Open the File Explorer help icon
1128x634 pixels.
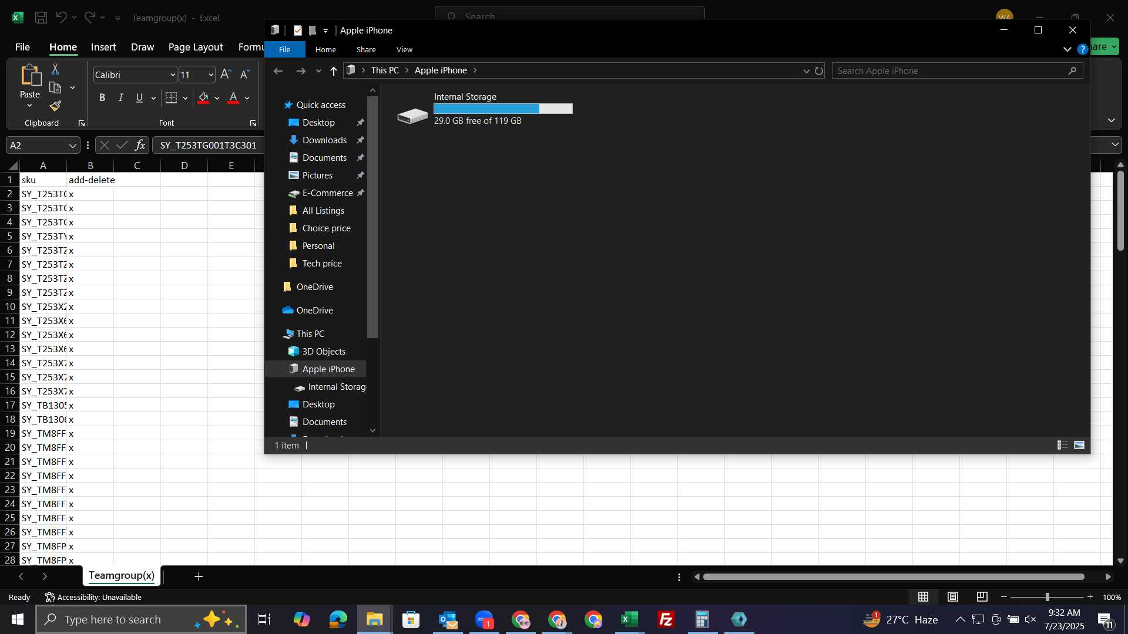[1082, 49]
